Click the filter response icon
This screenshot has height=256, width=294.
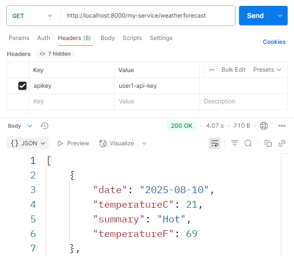pyautogui.click(x=235, y=143)
